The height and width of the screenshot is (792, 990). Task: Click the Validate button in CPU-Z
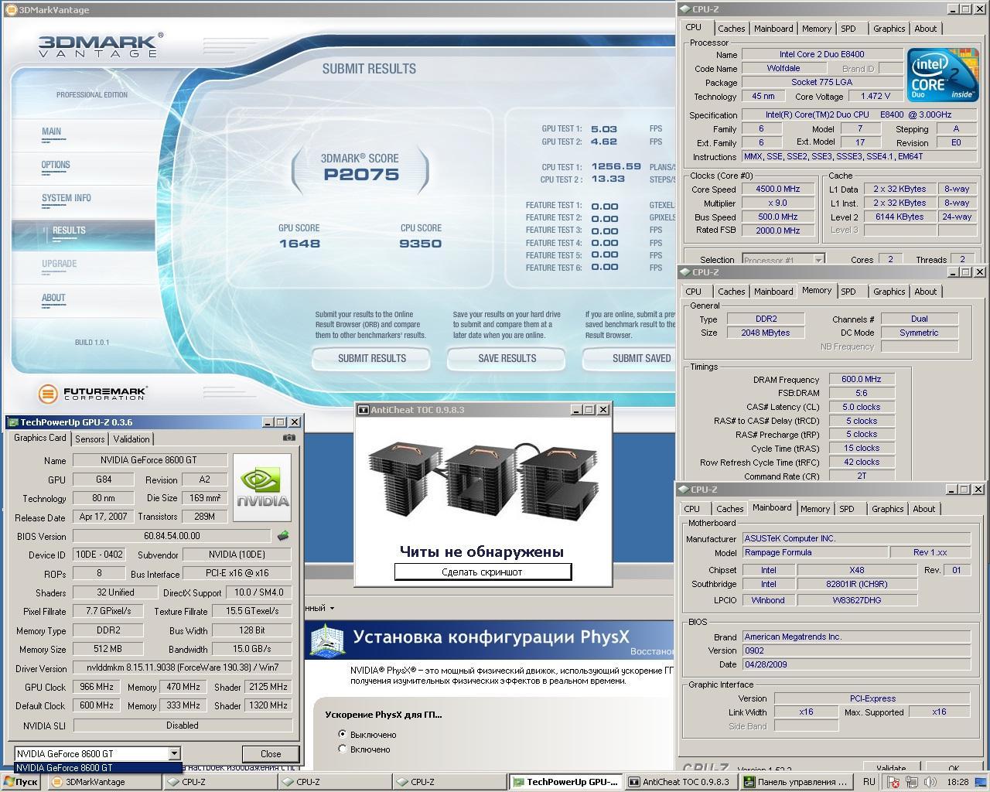tap(891, 768)
